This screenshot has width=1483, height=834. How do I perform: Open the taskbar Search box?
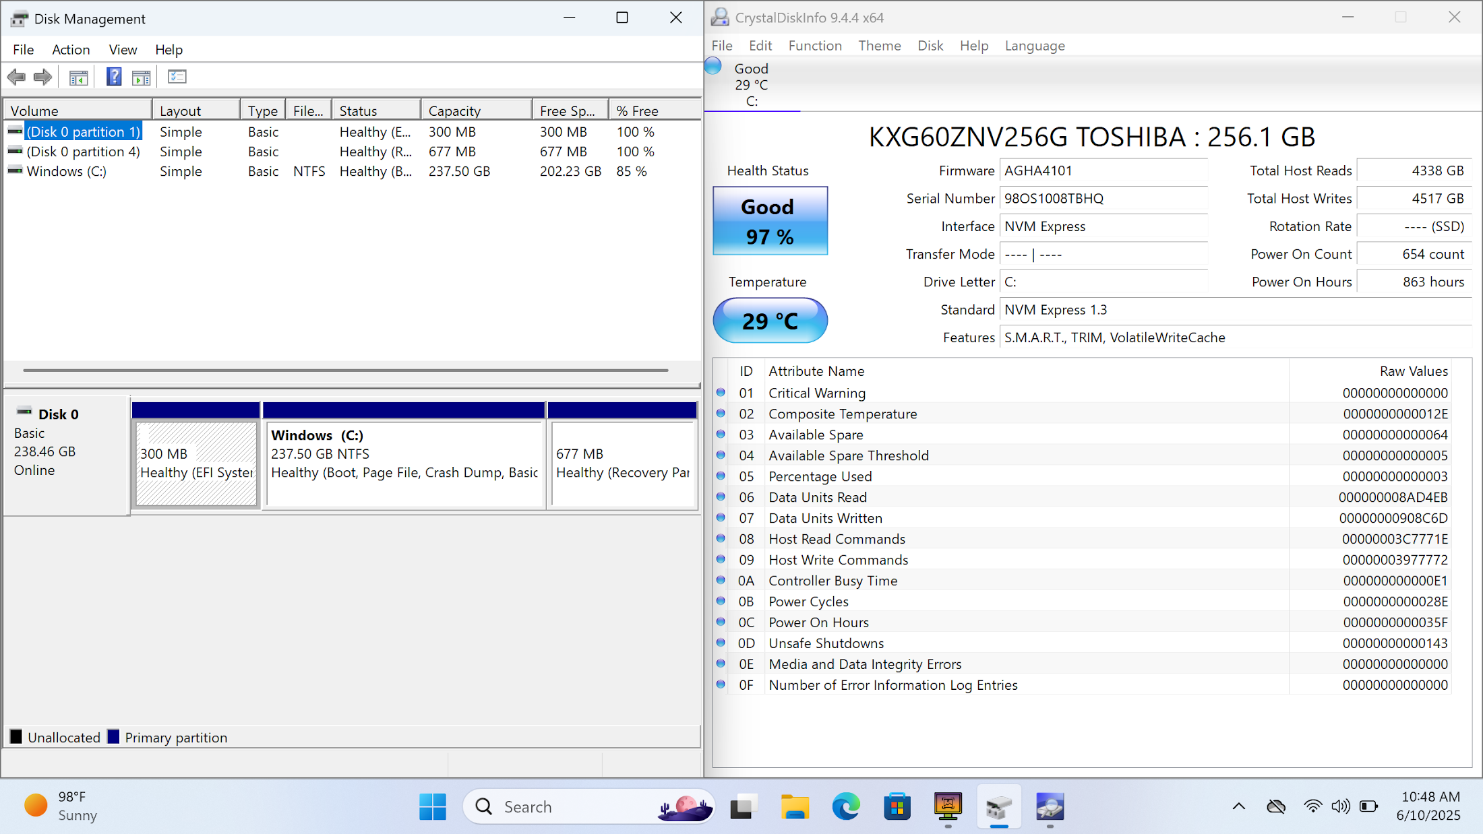click(x=588, y=806)
